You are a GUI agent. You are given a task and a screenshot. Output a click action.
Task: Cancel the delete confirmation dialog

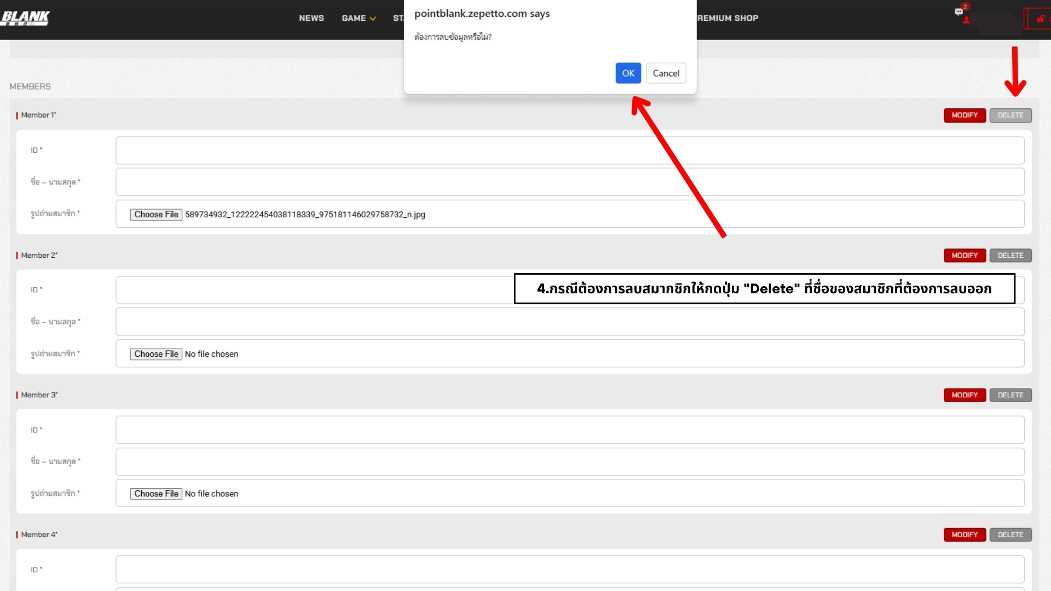[666, 73]
